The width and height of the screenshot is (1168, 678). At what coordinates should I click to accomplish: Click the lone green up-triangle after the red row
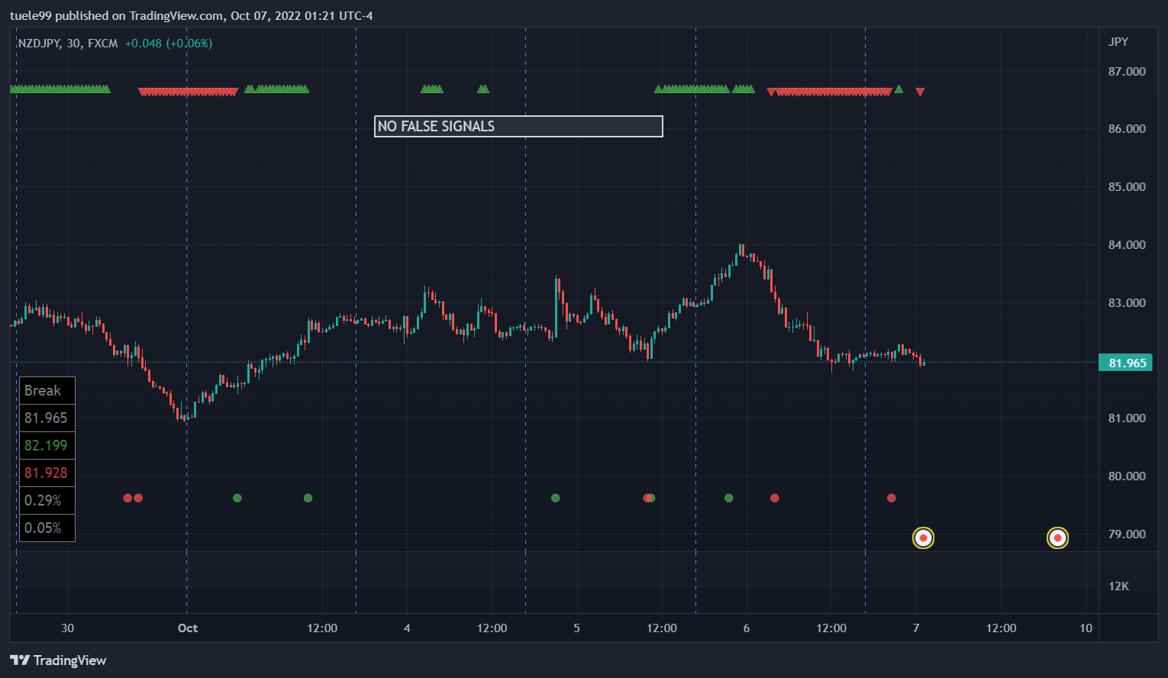[x=899, y=89]
